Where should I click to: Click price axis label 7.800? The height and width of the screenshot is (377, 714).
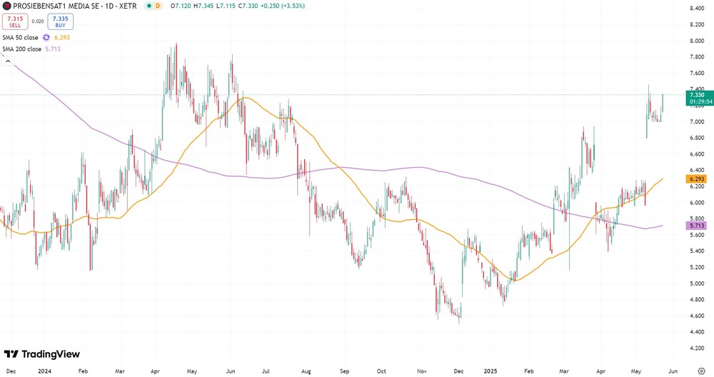(x=697, y=57)
